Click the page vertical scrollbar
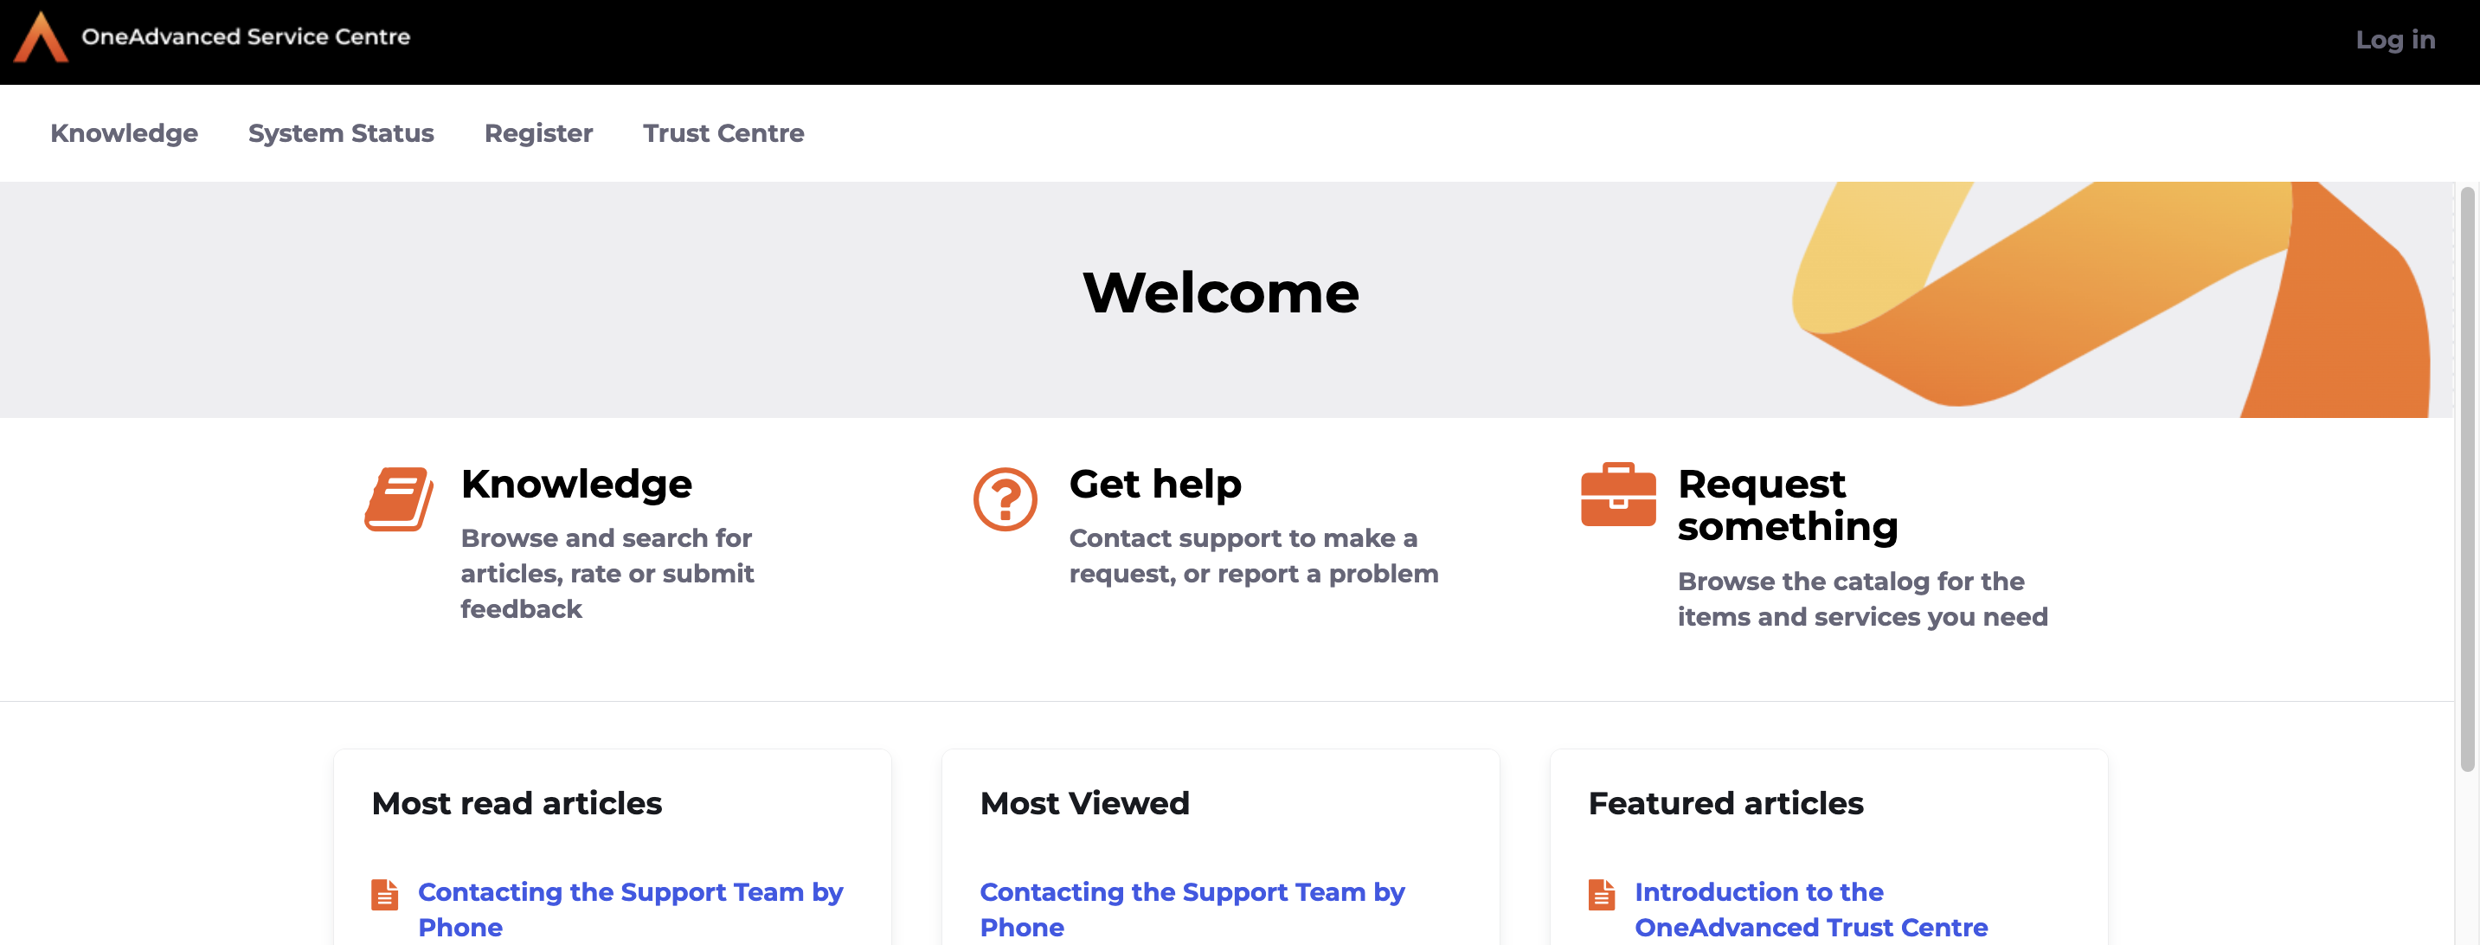 (x=2466, y=479)
